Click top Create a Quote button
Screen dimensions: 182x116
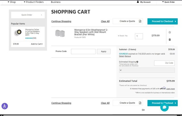[x=128, y=21]
